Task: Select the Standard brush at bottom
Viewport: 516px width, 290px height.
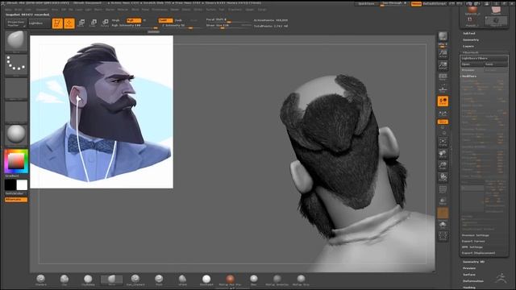Action: (x=41, y=280)
